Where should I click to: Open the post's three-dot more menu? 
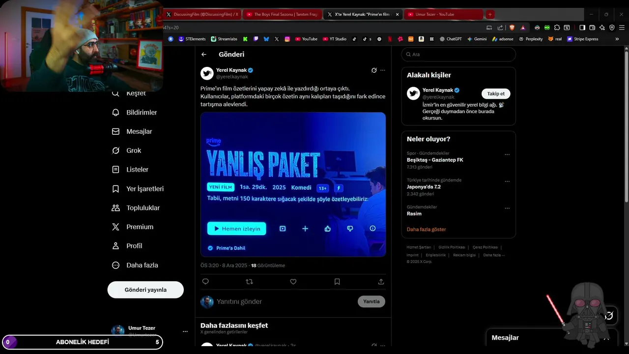click(x=383, y=70)
